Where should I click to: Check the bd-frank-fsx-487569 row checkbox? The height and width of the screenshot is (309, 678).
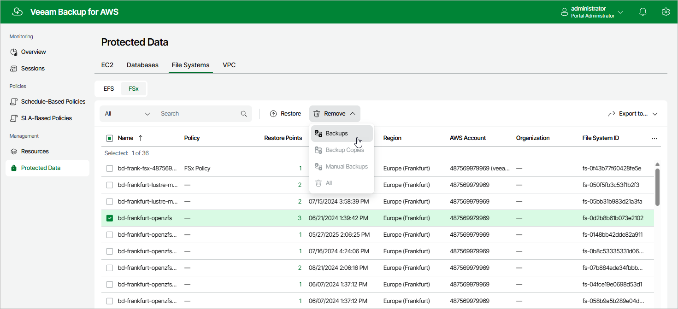pos(110,169)
